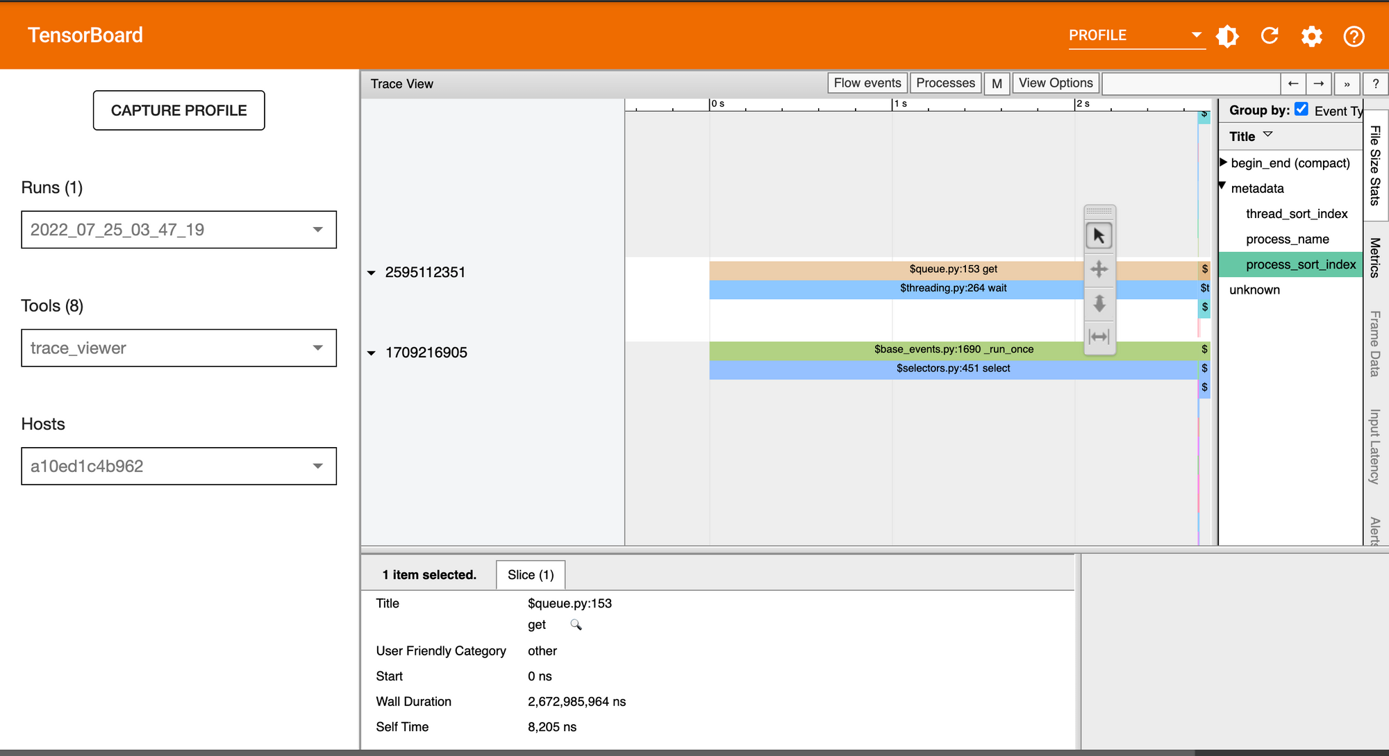Image resolution: width=1389 pixels, height=756 pixels.
Task: Click the 2 s mark on time ruler
Action: pos(1083,104)
